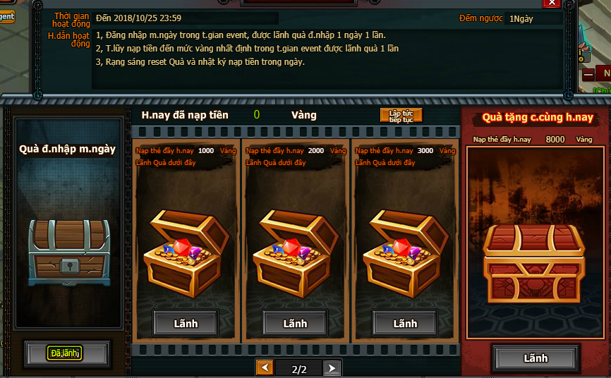611x378 pixels.
Task: Open the 3000 Vàng treasure chest
Action: point(406,252)
